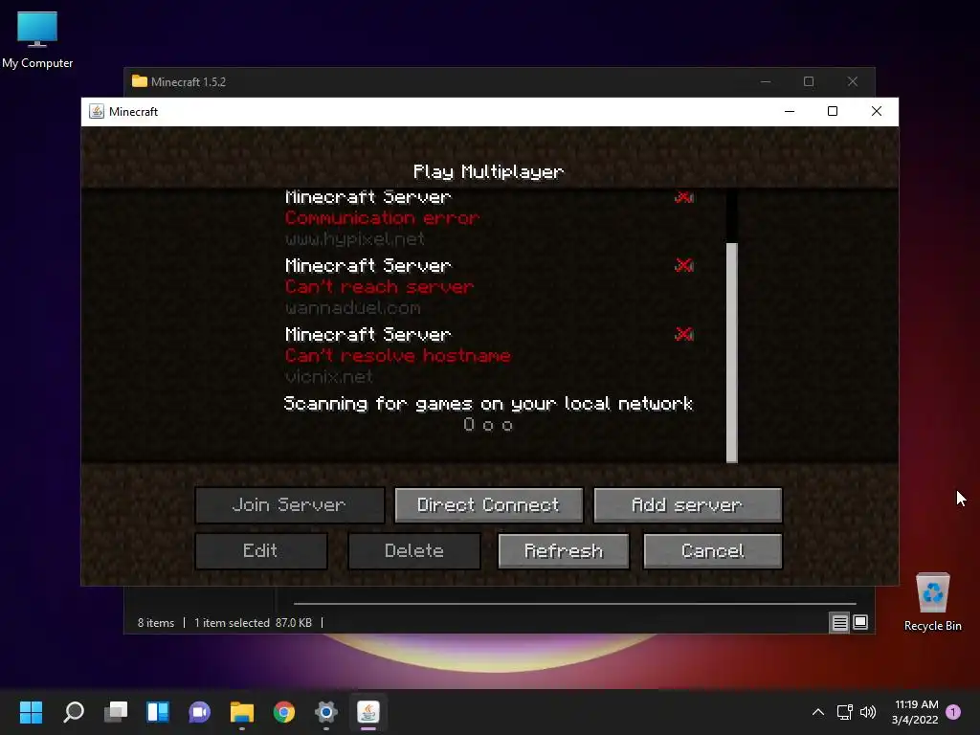This screenshot has height=735, width=980.
Task: Click the Delete server button
Action: (413, 550)
